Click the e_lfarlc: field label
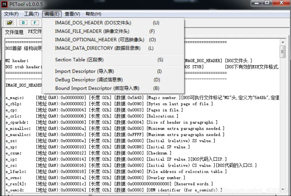Viewport: 291px width, 196px height. click(x=16, y=172)
